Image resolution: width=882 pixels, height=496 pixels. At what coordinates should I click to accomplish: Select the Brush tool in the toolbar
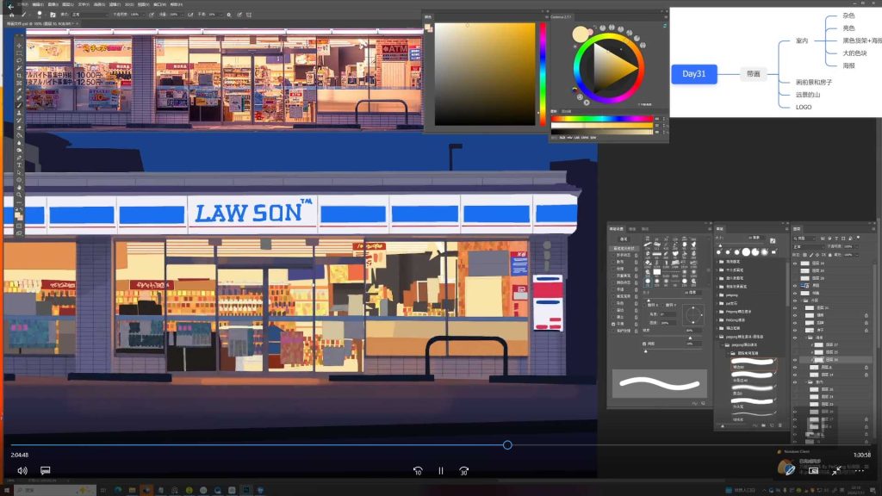point(19,105)
